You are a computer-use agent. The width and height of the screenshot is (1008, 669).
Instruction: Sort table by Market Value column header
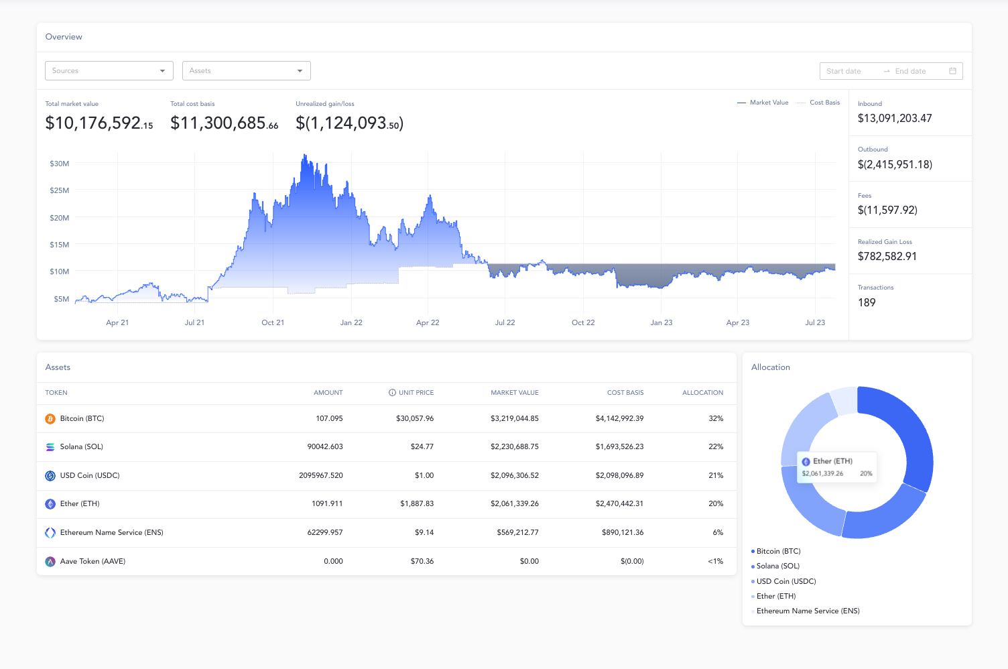click(x=514, y=393)
